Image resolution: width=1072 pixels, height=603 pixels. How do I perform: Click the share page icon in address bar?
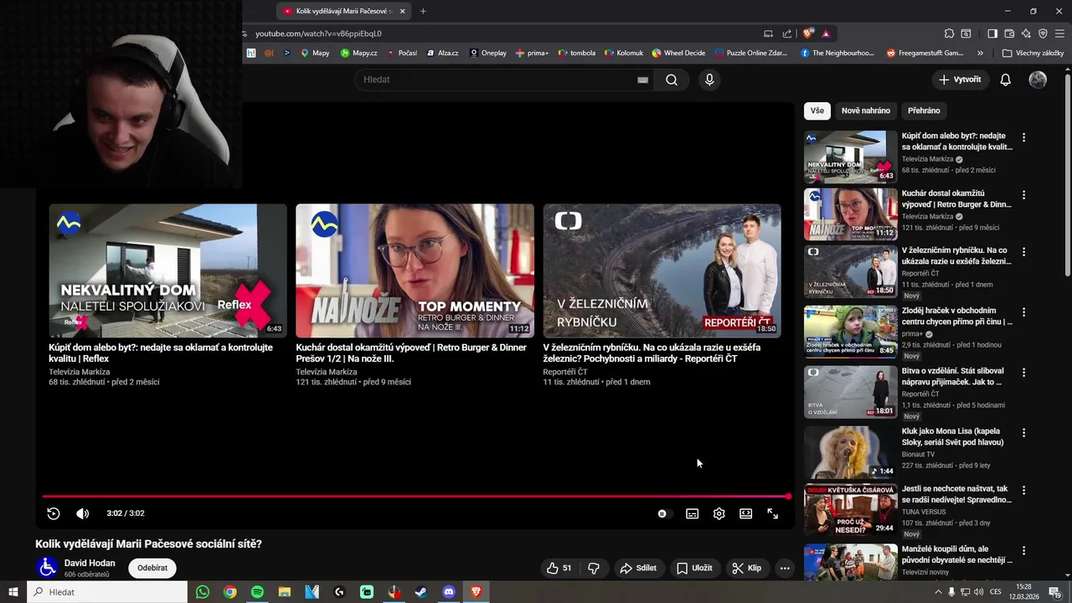pyautogui.click(x=787, y=33)
